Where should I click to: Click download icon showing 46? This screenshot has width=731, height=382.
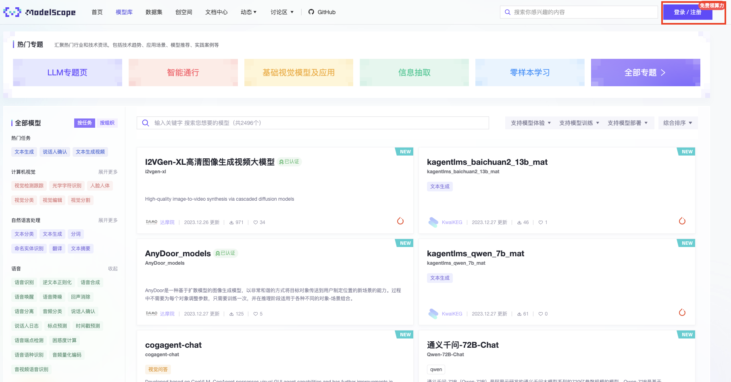point(519,222)
